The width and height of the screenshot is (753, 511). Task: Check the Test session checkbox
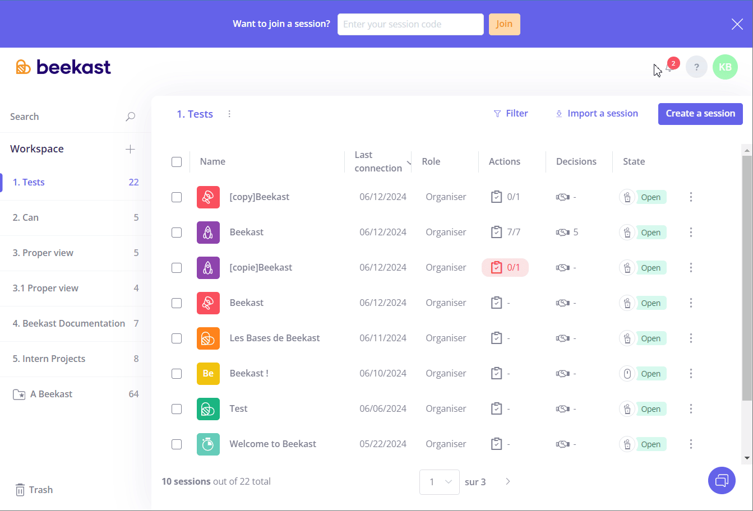pos(177,409)
